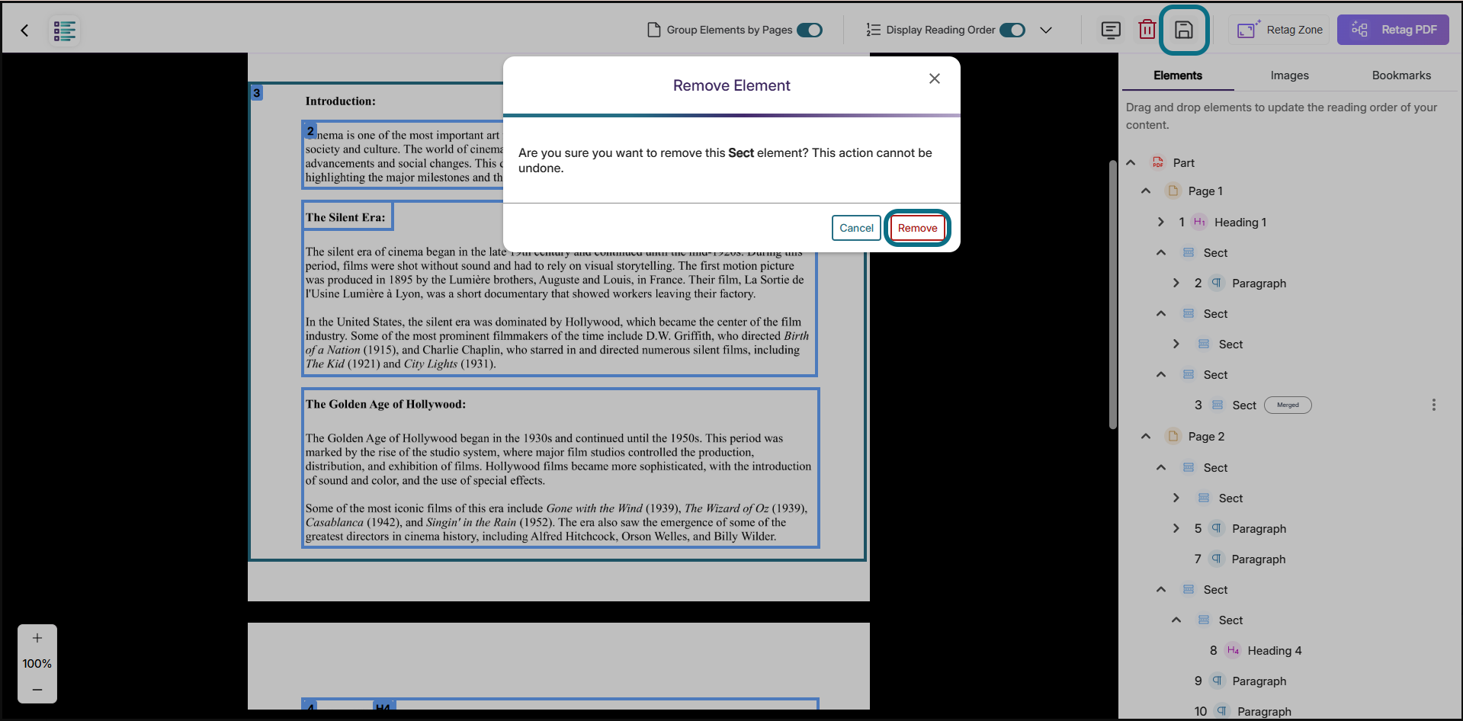Screen dimensions: 1463x721
Task: Click the Merged badge
Action: (1288, 405)
